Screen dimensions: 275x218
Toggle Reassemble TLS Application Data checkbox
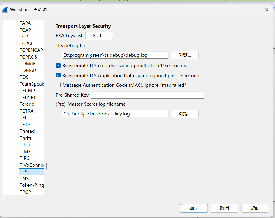click(x=58, y=75)
